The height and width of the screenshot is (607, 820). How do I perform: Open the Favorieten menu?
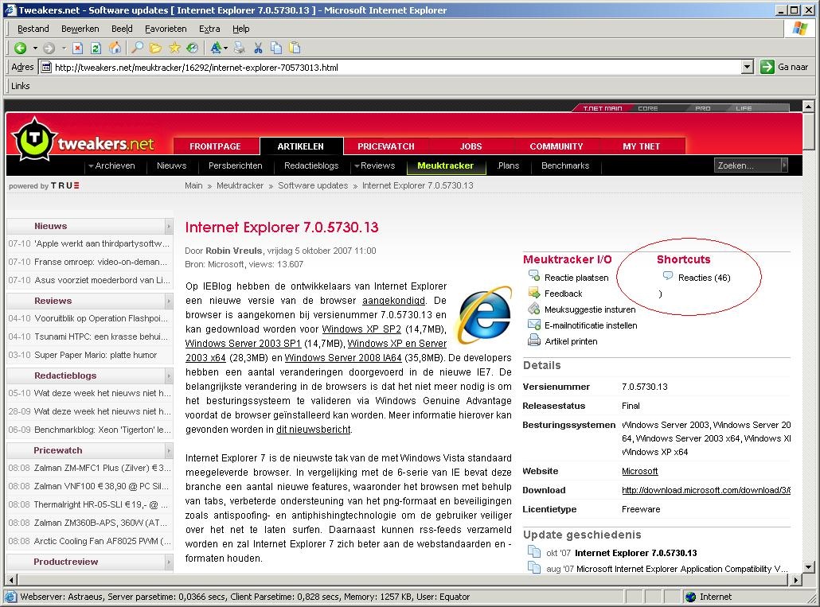(166, 28)
